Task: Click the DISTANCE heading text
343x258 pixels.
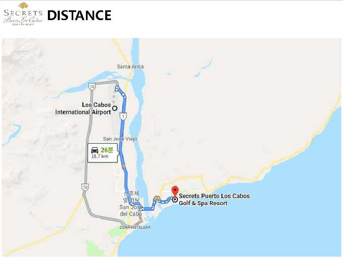Action: point(79,15)
